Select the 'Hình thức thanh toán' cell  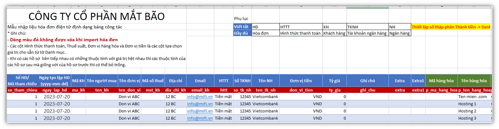pyautogui.click(x=300, y=33)
